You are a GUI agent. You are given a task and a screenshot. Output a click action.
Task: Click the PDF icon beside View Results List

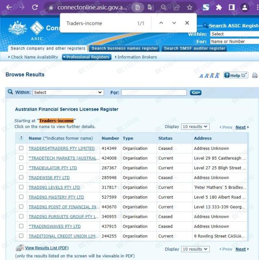point(20,248)
